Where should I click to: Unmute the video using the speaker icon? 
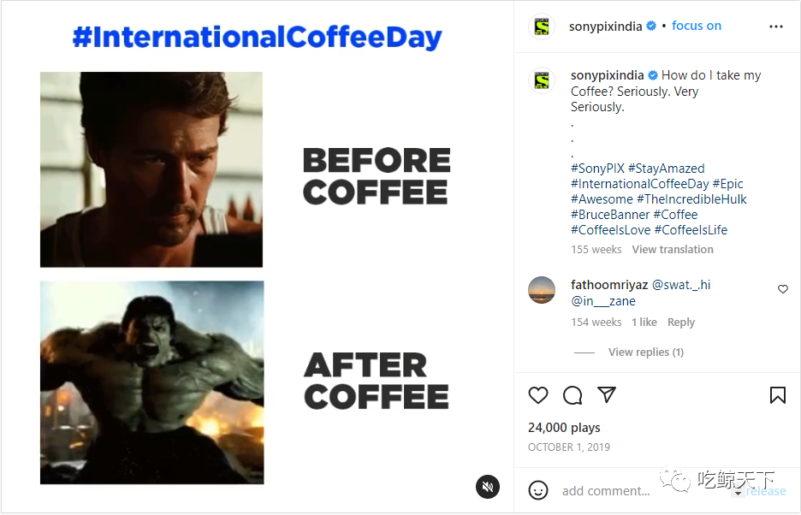[x=488, y=487]
